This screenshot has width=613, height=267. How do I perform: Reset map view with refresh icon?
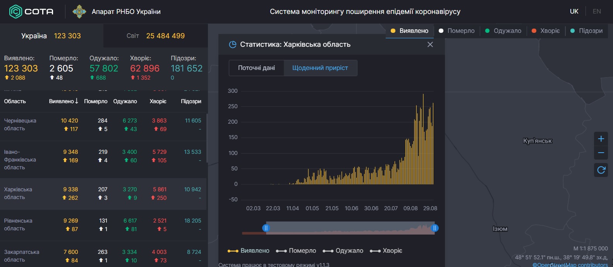pyautogui.click(x=601, y=170)
